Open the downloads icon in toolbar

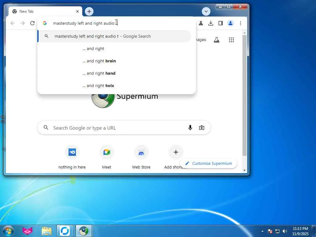(210, 23)
